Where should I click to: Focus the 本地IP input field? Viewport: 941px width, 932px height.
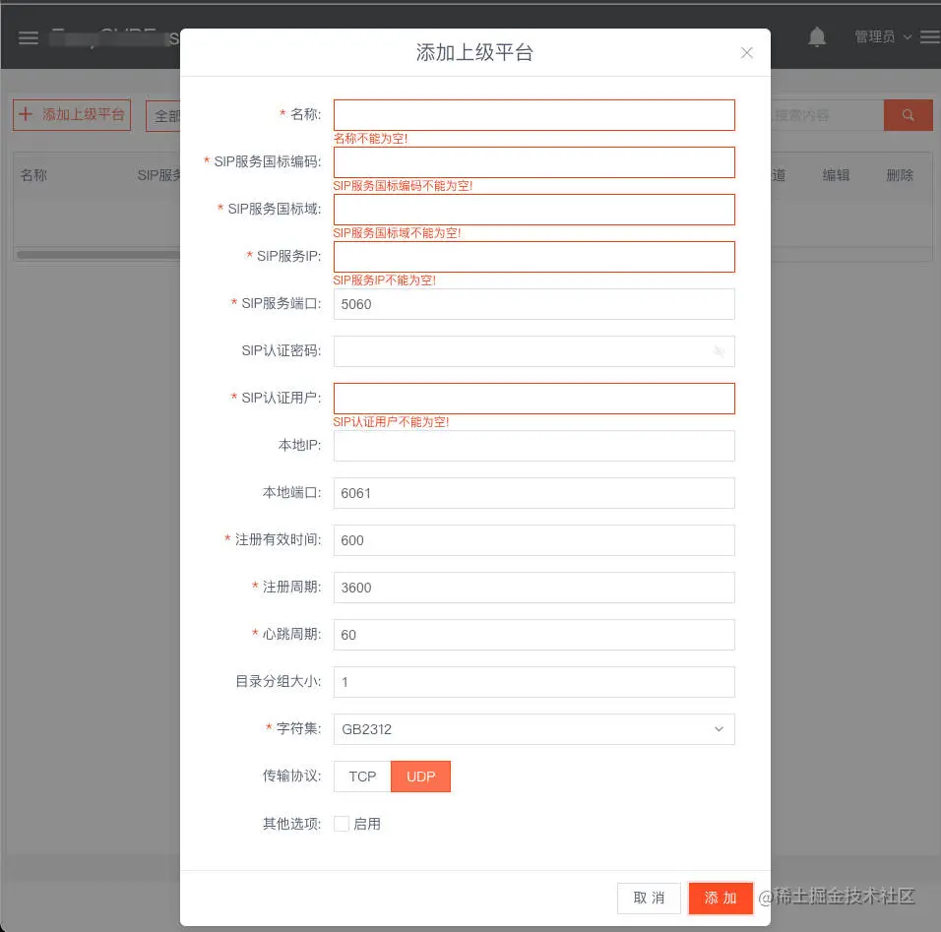[534, 446]
